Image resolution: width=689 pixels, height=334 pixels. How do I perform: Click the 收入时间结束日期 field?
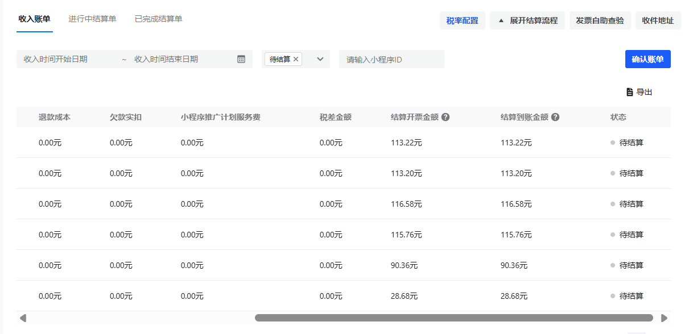[x=179, y=59]
